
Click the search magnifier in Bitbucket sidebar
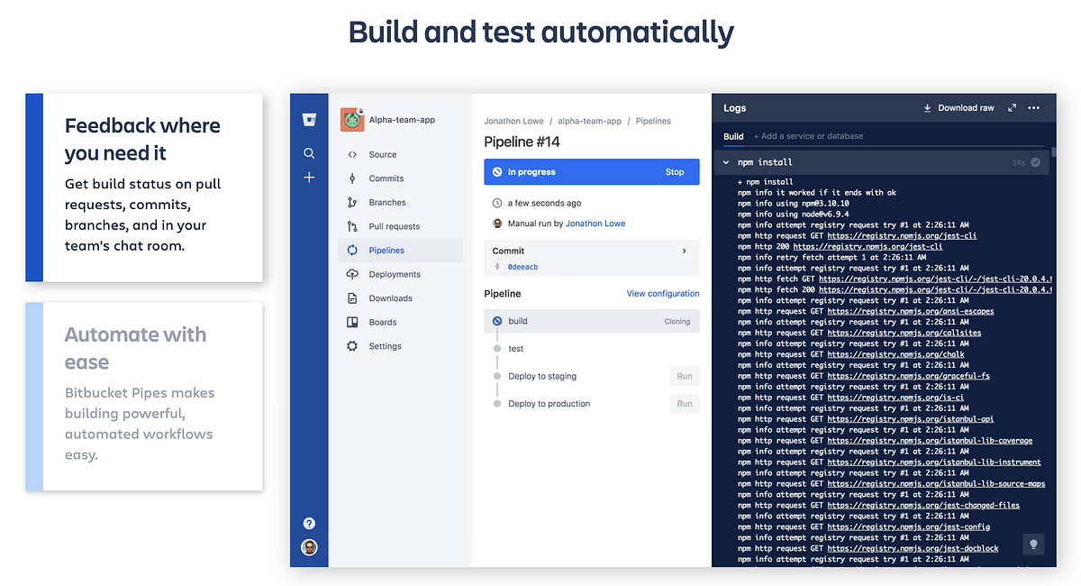click(309, 153)
